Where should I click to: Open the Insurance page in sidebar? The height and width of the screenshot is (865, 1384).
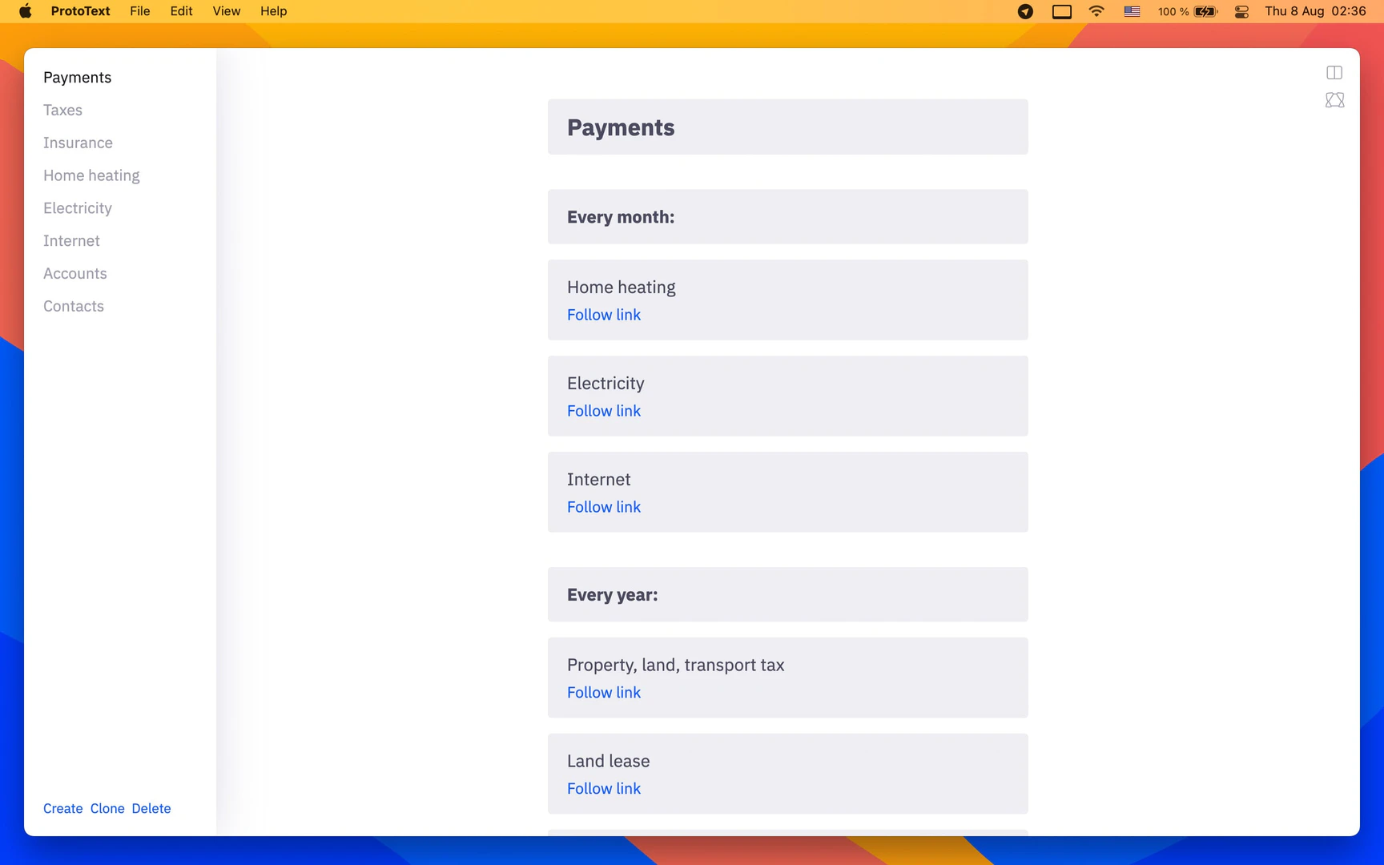(78, 143)
